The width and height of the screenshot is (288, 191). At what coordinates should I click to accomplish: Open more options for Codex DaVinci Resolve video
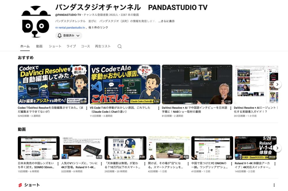[x=87, y=108]
